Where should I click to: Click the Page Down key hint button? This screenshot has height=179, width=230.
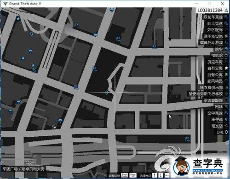(x=124, y=175)
